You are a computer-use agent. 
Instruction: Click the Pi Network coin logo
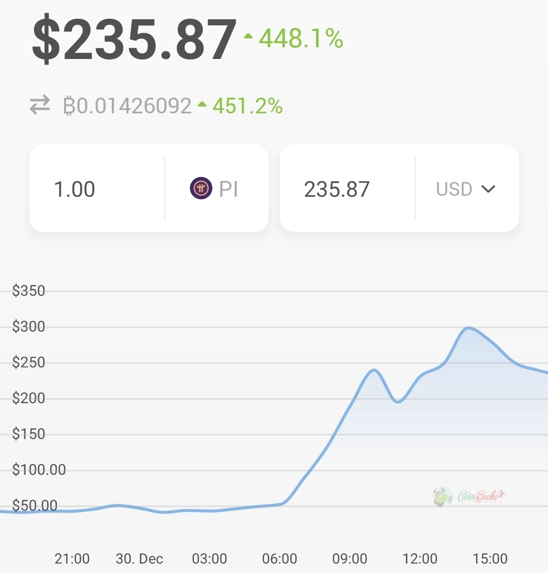(201, 188)
